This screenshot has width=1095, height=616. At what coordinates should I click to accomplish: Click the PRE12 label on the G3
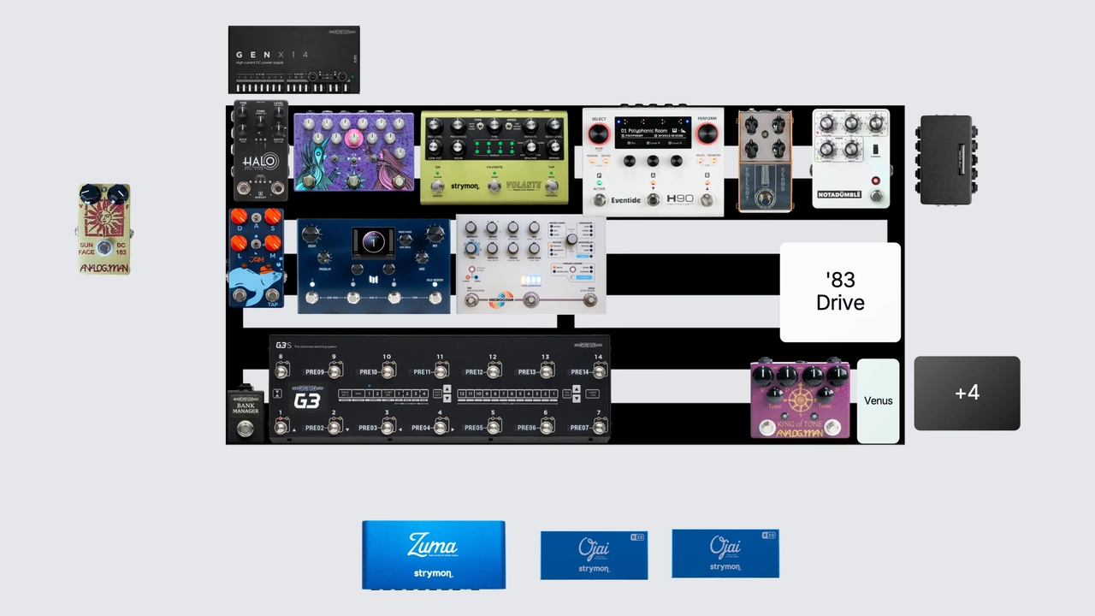click(x=474, y=372)
